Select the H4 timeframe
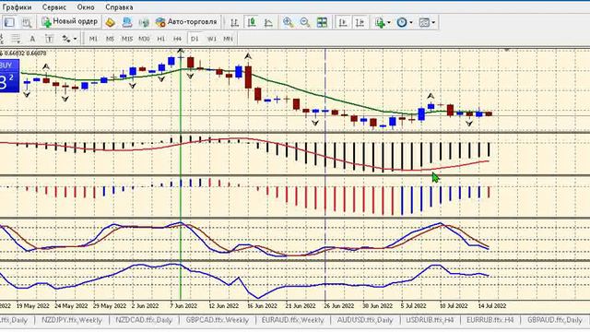Image resolution: width=590 pixels, height=332 pixels. click(178, 39)
